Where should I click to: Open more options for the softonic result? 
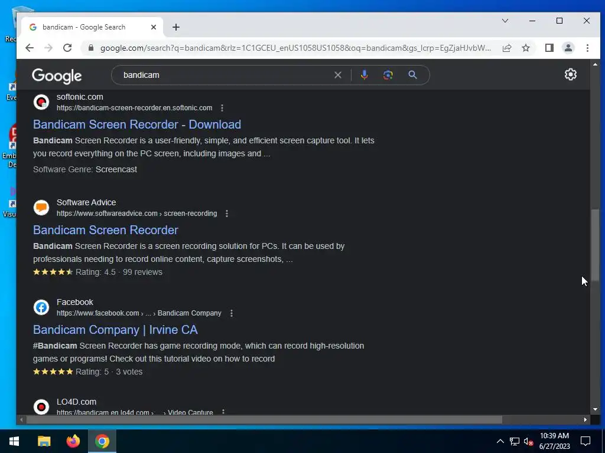222,108
